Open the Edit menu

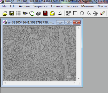13,6
